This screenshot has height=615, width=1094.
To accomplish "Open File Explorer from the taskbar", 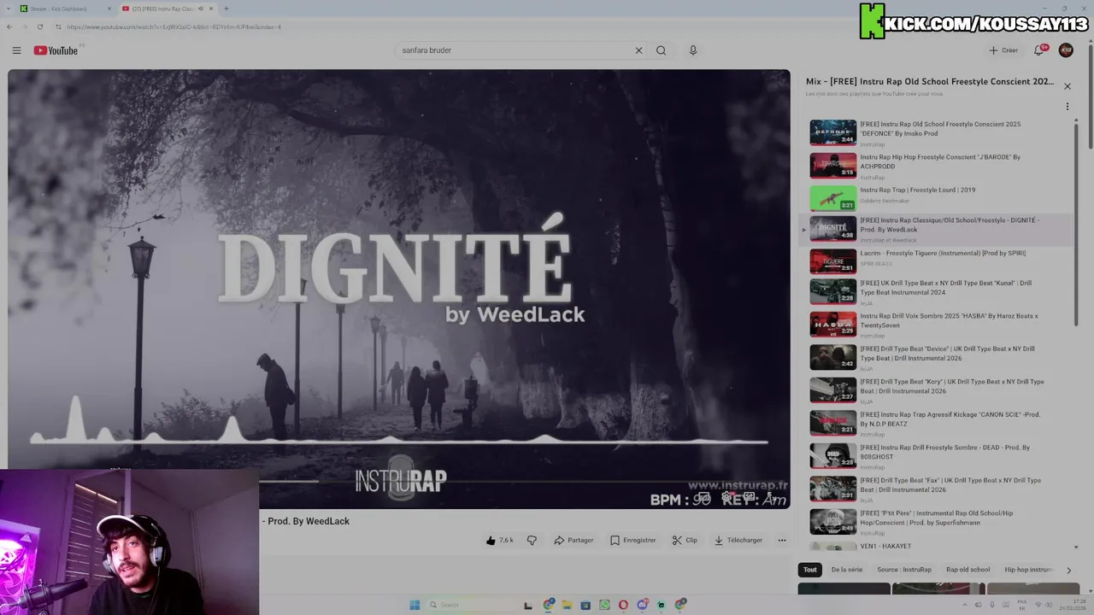I will [x=567, y=605].
